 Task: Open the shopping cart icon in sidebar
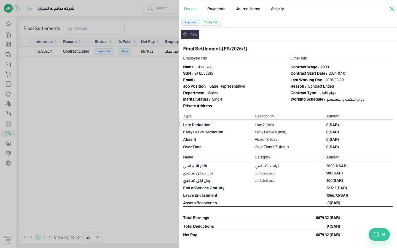click(x=8, y=74)
